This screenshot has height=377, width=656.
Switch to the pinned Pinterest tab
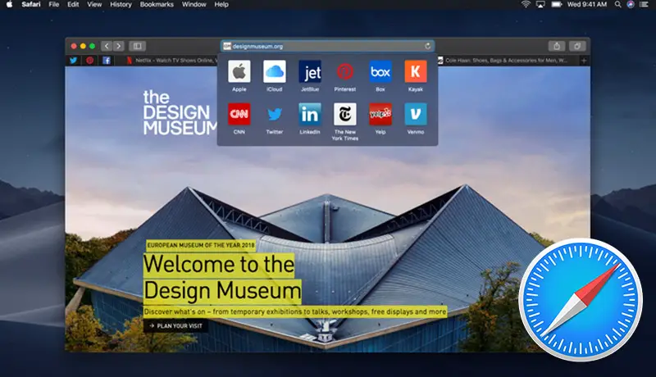pos(89,61)
